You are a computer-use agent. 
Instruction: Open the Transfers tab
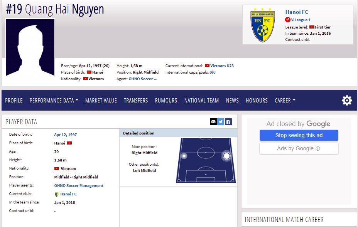click(x=136, y=101)
